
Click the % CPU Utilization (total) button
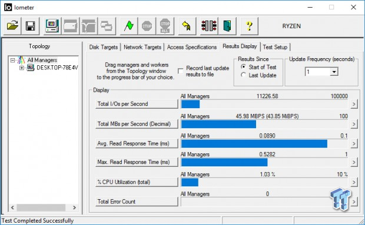[137, 182]
